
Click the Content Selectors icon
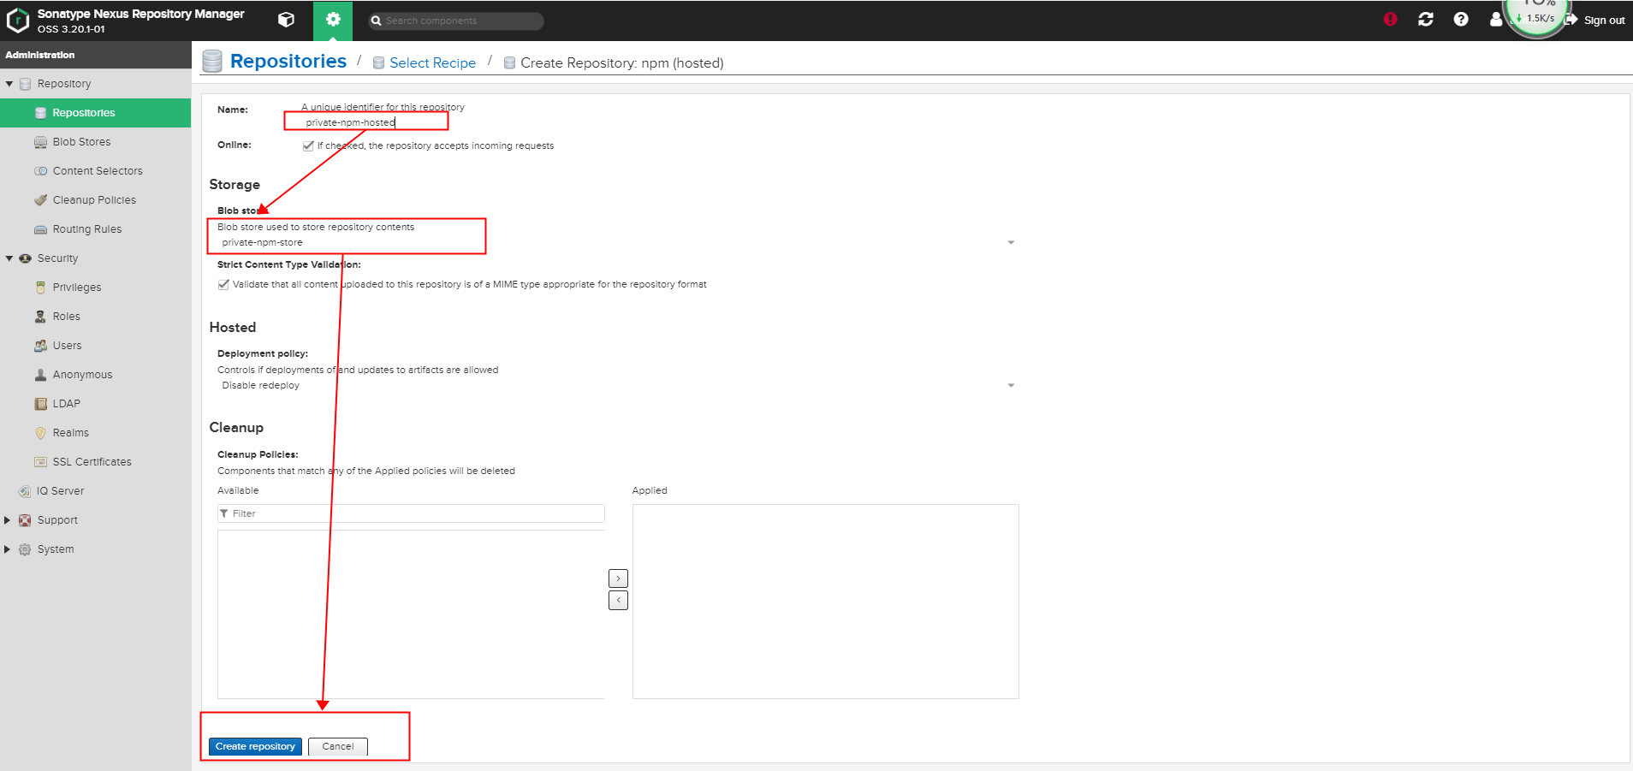click(x=40, y=171)
